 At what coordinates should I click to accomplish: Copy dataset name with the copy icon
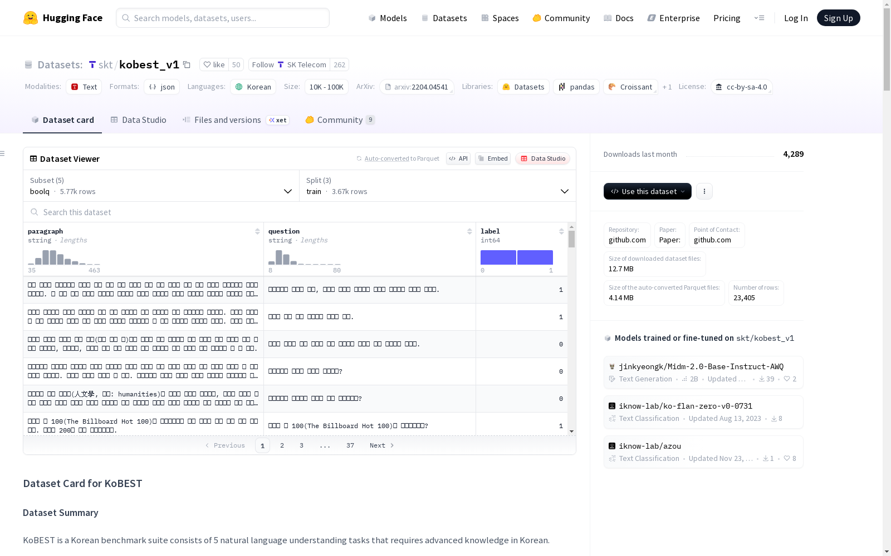(x=187, y=65)
